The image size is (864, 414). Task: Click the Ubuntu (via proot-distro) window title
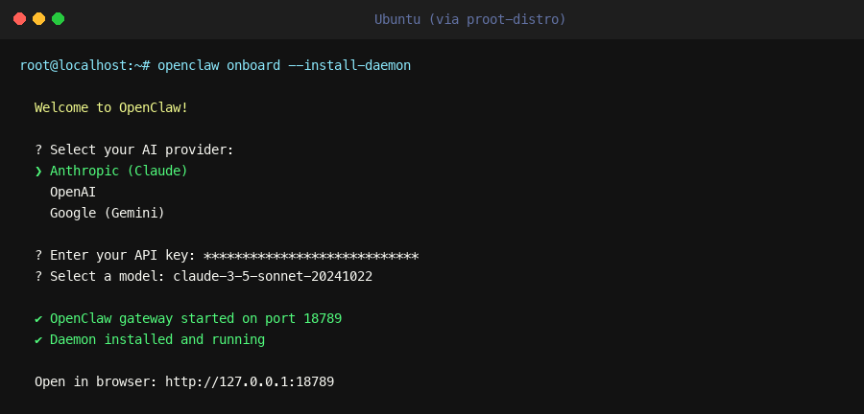coord(469,19)
